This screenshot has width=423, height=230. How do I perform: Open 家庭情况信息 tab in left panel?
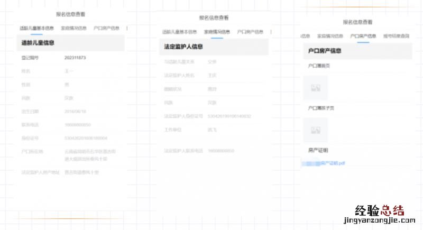73,28
